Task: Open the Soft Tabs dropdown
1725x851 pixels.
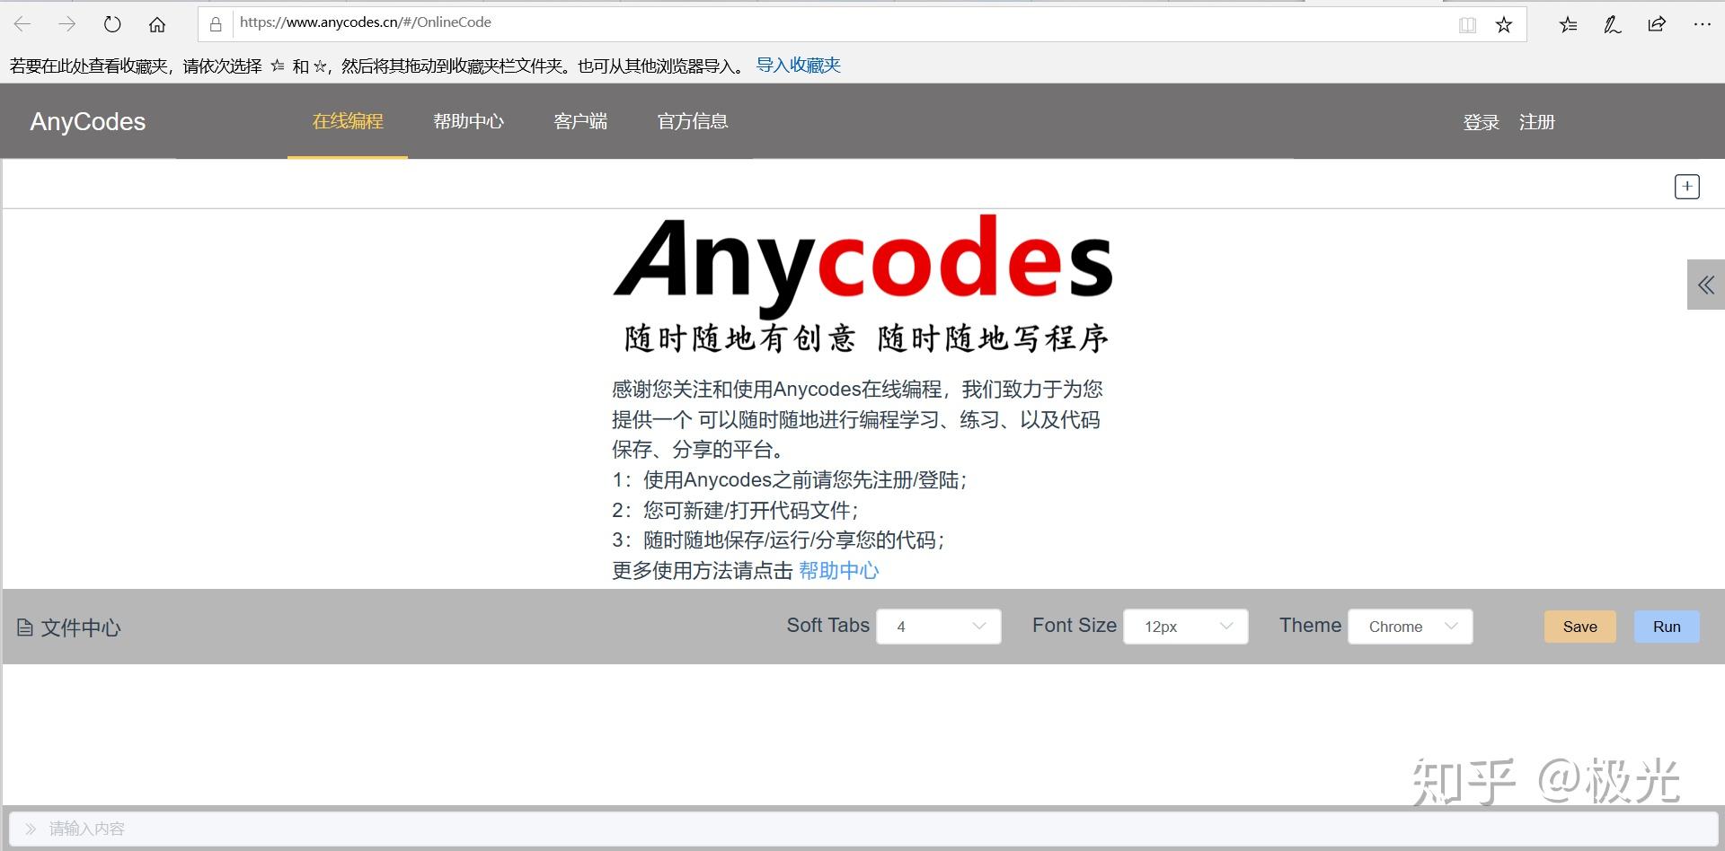Action: pyautogui.click(x=938, y=627)
